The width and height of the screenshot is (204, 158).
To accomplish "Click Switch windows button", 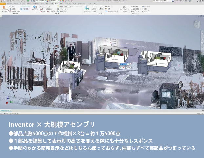I will (101, 8).
